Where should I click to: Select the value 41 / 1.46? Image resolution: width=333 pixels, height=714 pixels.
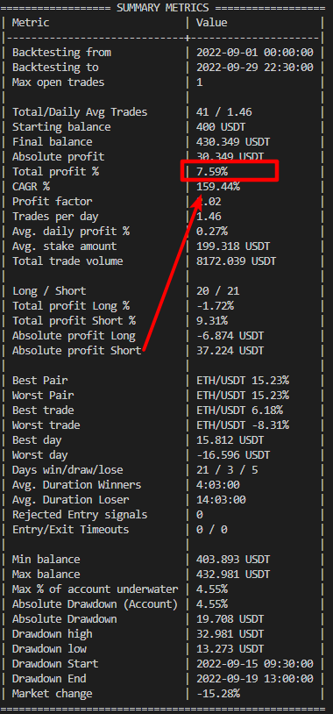pos(223,112)
